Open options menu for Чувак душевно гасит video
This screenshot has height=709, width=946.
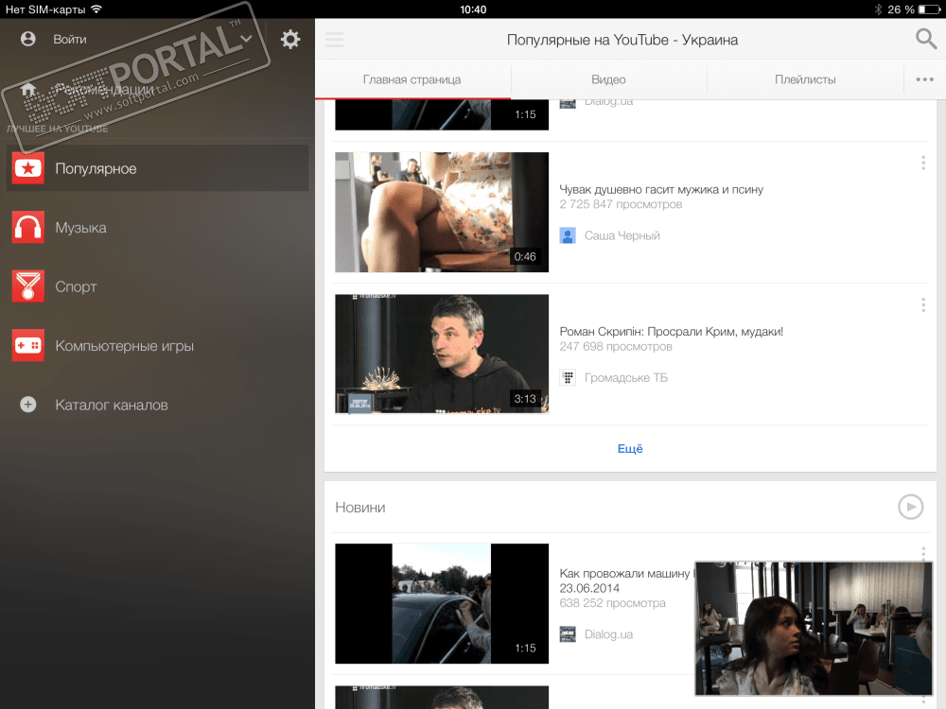(923, 163)
